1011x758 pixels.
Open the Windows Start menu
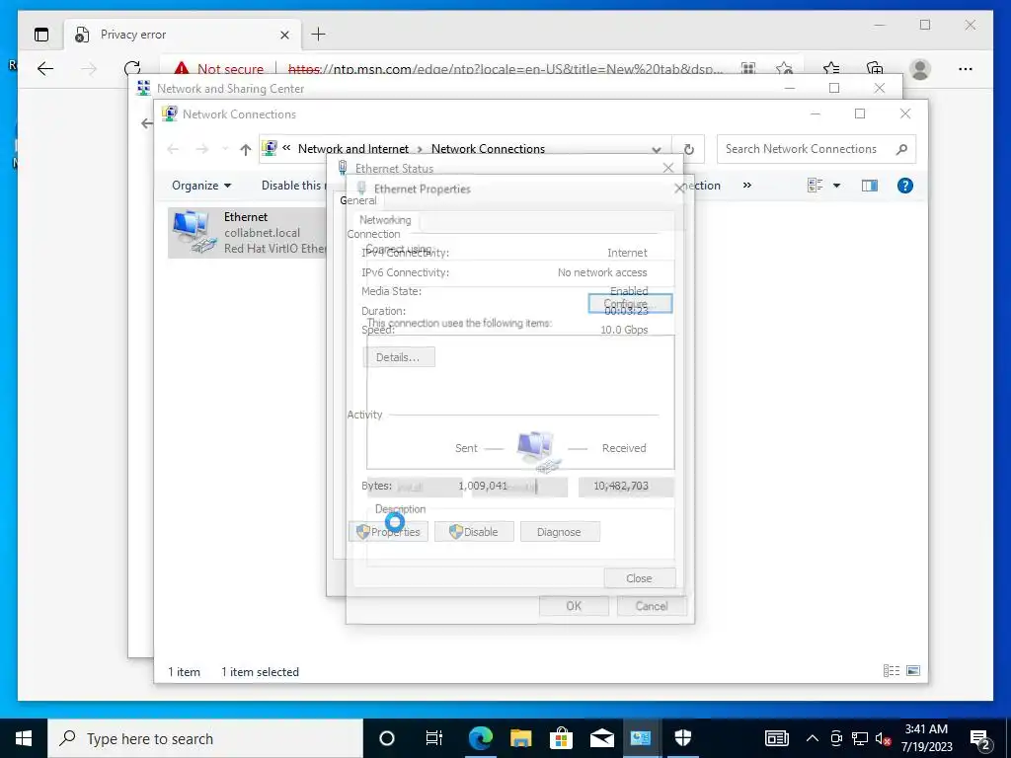[24, 738]
